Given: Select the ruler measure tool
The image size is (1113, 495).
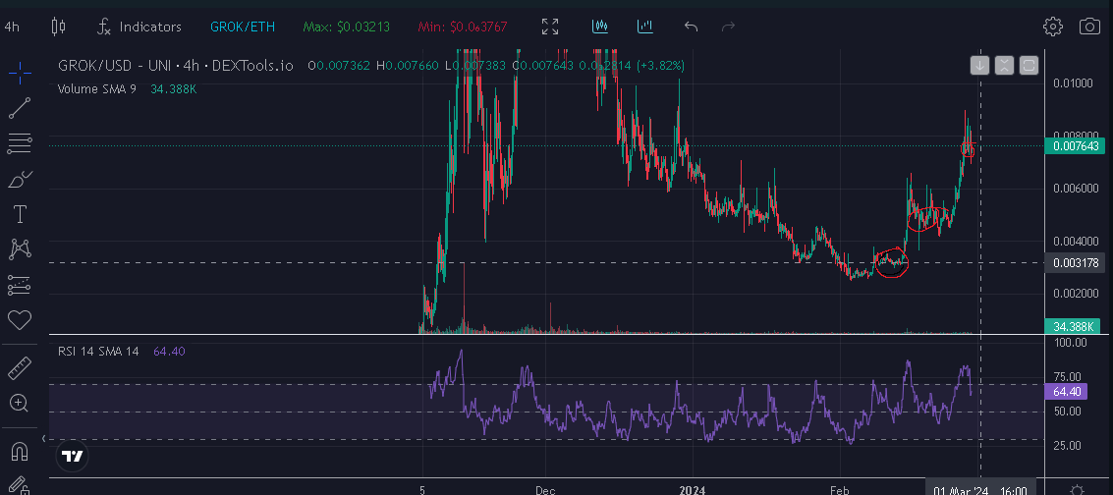Looking at the screenshot, I should coord(20,368).
